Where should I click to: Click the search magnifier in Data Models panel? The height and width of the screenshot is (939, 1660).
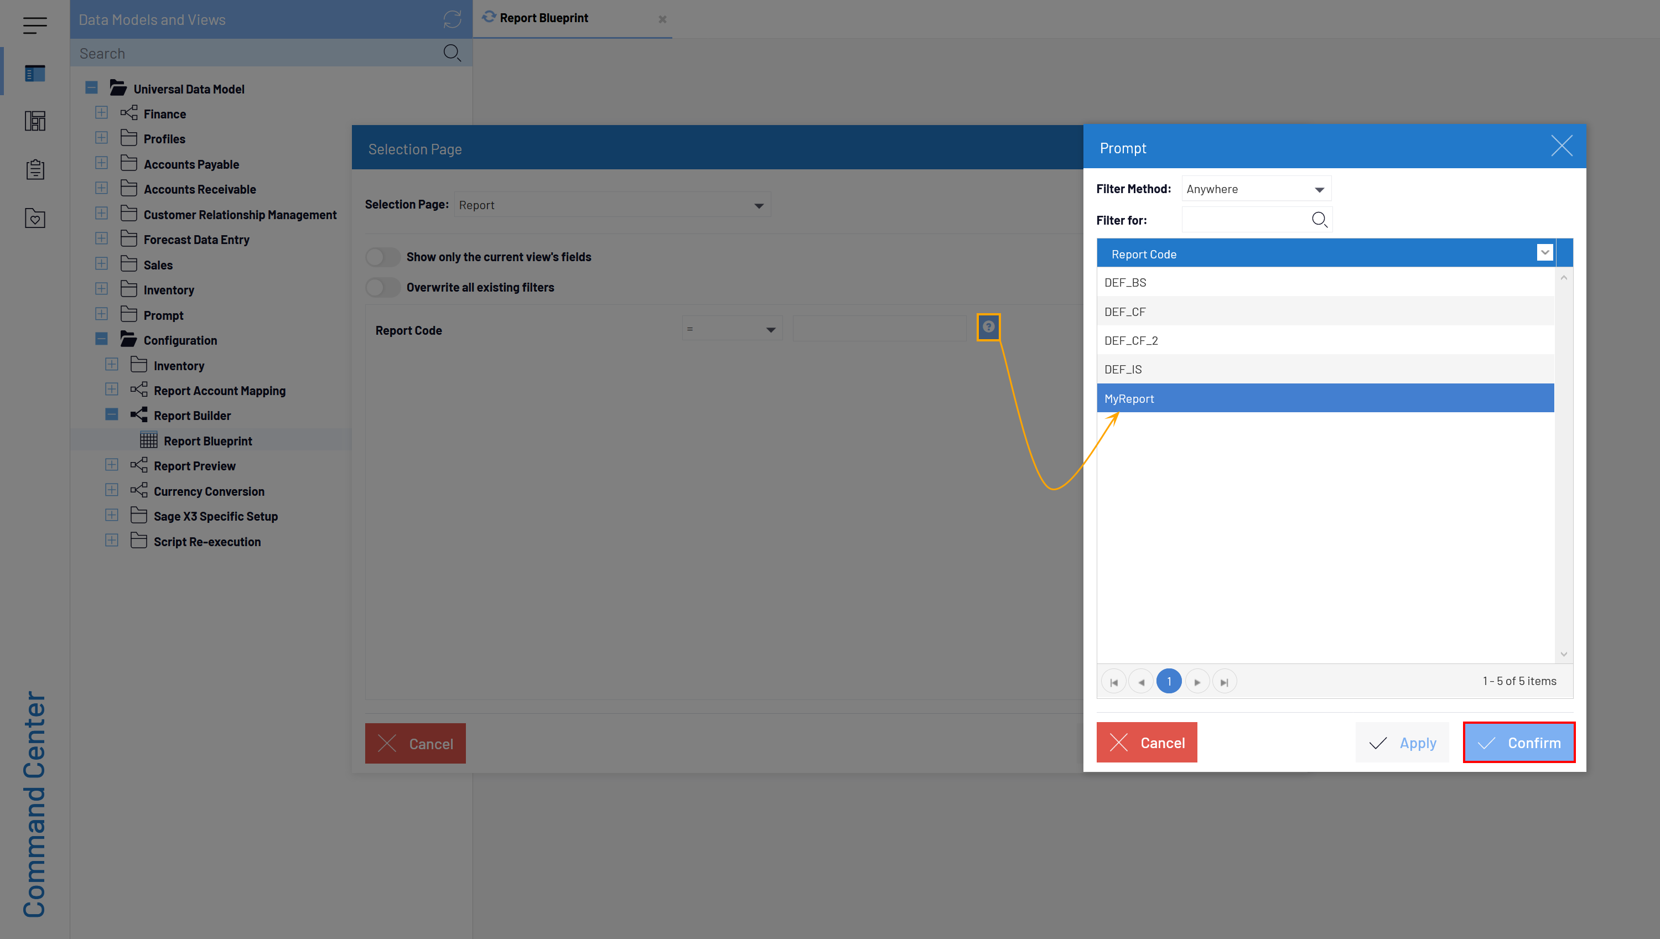pyautogui.click(x=452, y=53)
